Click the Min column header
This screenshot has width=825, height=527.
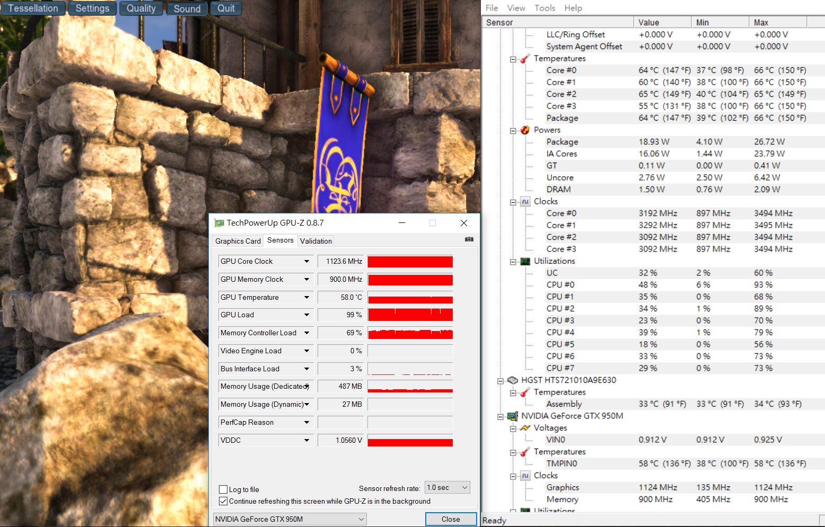pos(721,22)
